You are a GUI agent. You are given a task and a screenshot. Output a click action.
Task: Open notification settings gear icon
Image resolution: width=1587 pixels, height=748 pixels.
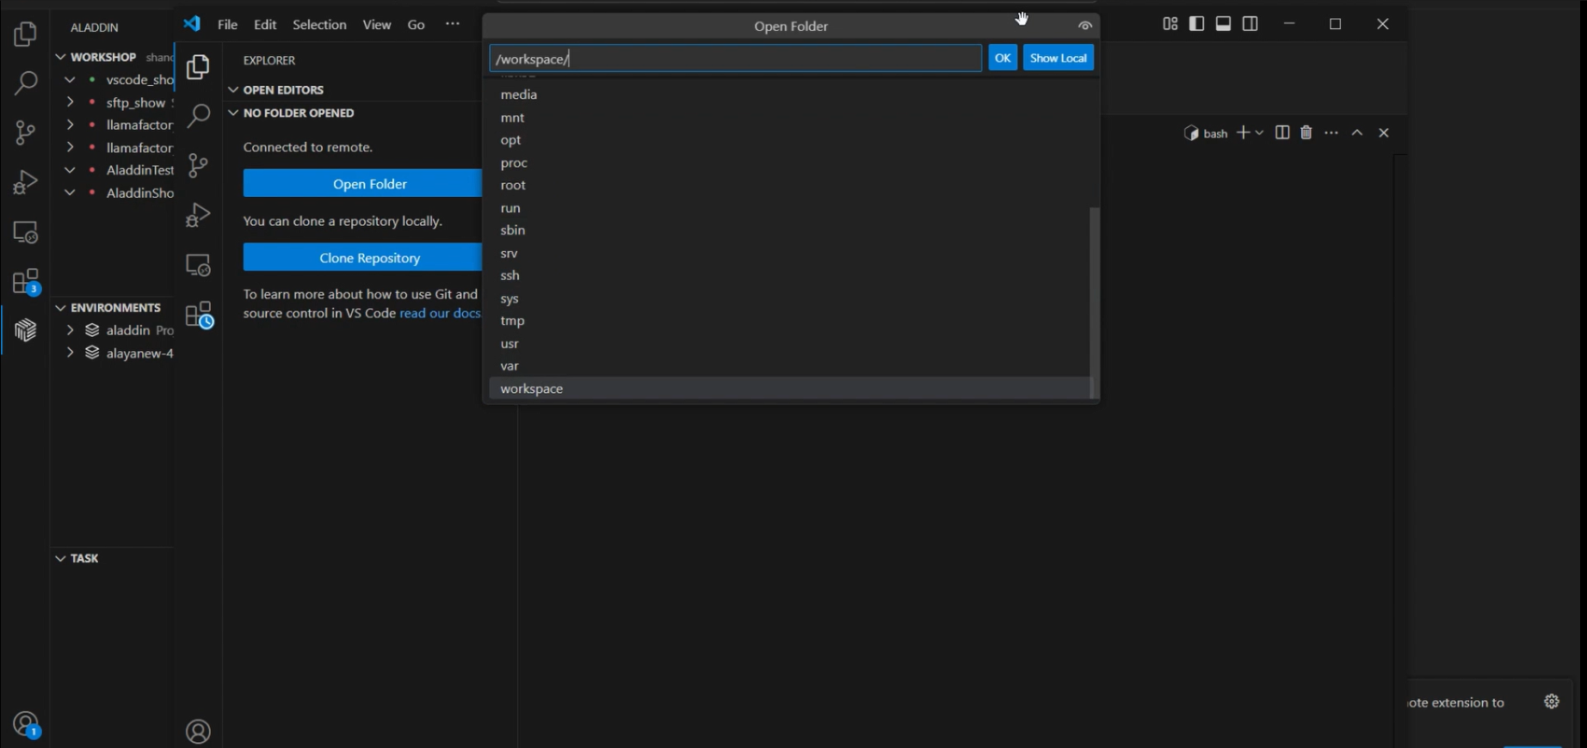point(1552,702)
